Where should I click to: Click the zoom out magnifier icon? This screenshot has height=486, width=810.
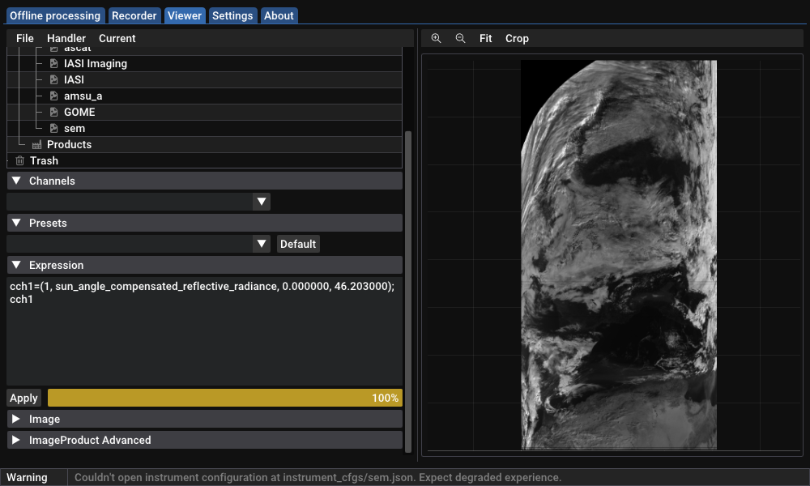460,39
